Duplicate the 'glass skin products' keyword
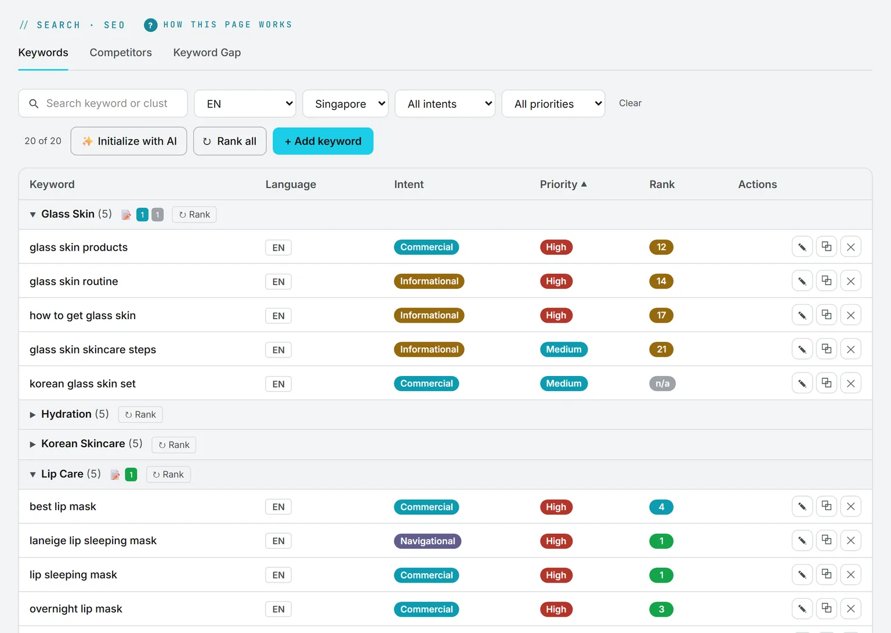Viewport: 891px width, 633px height. (x=827, y=247)
